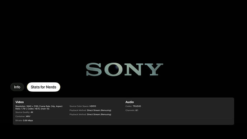Click the Source Quality 4K entry

[x=24, y=112]
